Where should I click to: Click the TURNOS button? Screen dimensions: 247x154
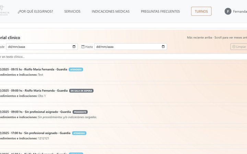click(x=201, y=11)
